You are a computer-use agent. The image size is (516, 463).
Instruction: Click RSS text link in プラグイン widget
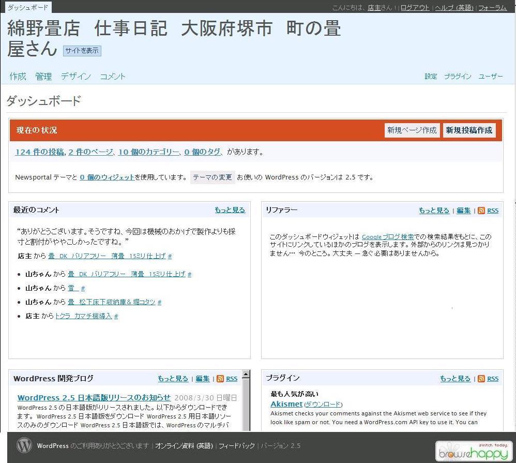point(493,379)
